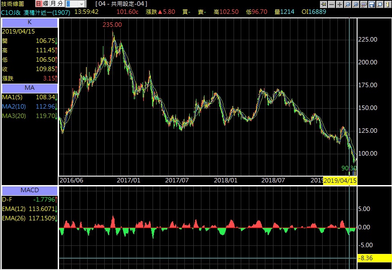This screenshot has width=392, height=270.
Task: Click the D-F value -1.7796
Action: (44, 199)
